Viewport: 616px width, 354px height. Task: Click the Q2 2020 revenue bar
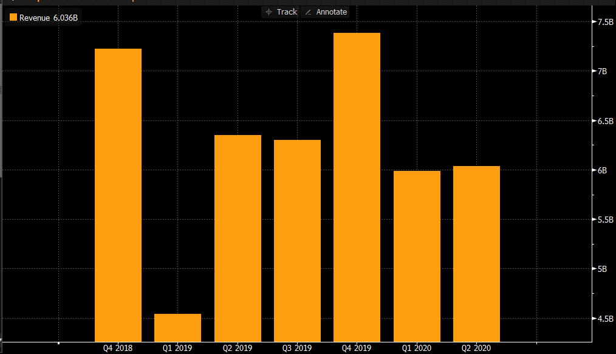coord(476,254)
